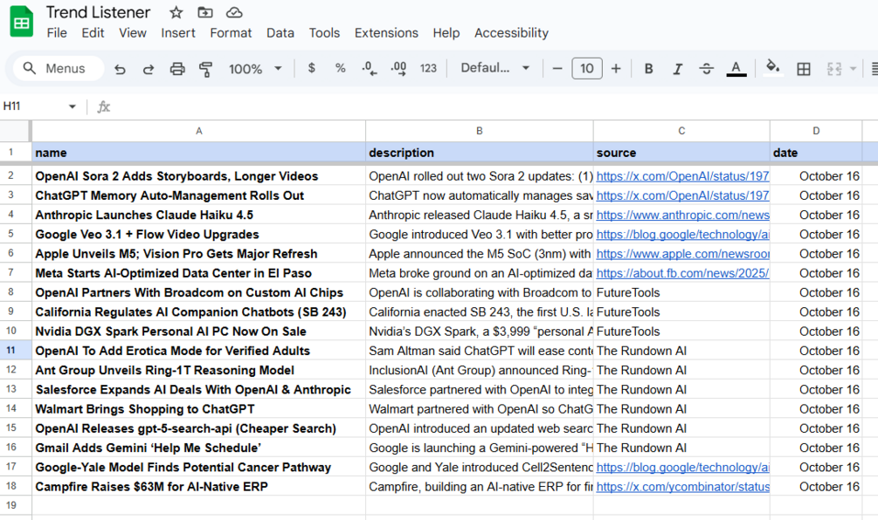Open the Format menu
This screenshot has height=520, width=878.
231,33
